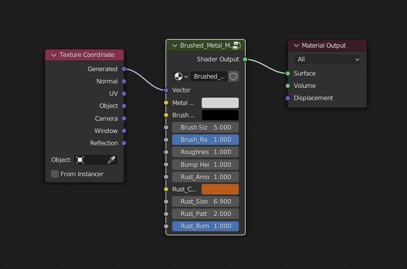
Task: Open the black Brush color swatch
Action: pyautogui.click(x=220, y=115)
